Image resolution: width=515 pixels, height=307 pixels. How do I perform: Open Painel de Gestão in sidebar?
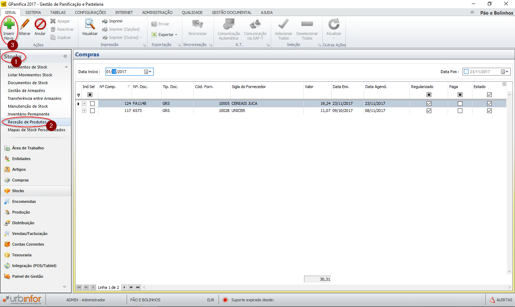pos(28,276)
